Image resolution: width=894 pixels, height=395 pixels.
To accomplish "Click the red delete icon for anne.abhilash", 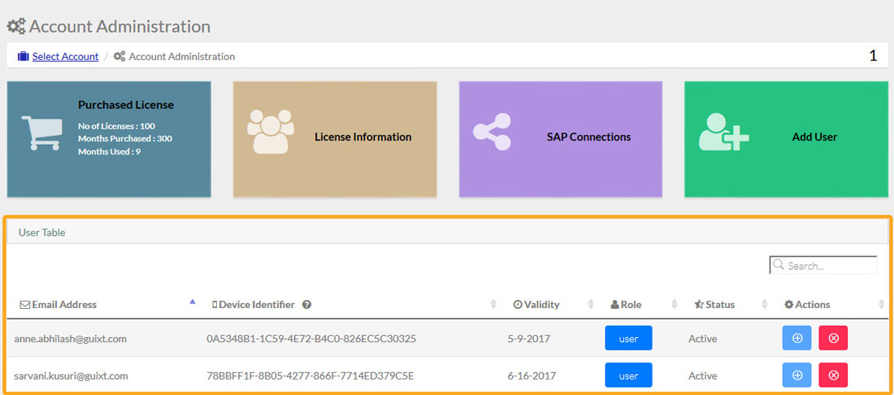I will pyautogui.click(x=833, y=338).
